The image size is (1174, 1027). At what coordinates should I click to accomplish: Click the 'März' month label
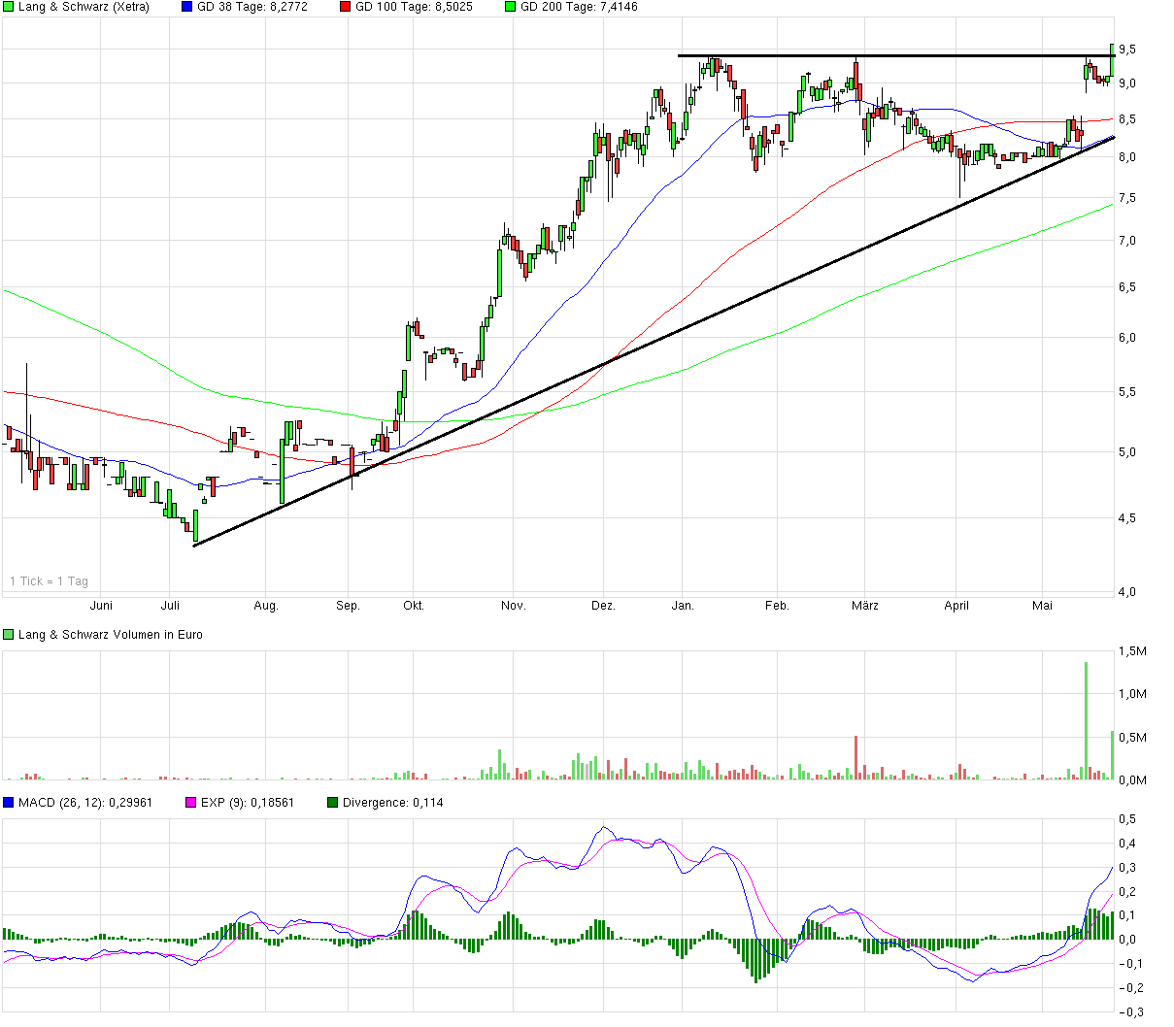pos(865,606)
